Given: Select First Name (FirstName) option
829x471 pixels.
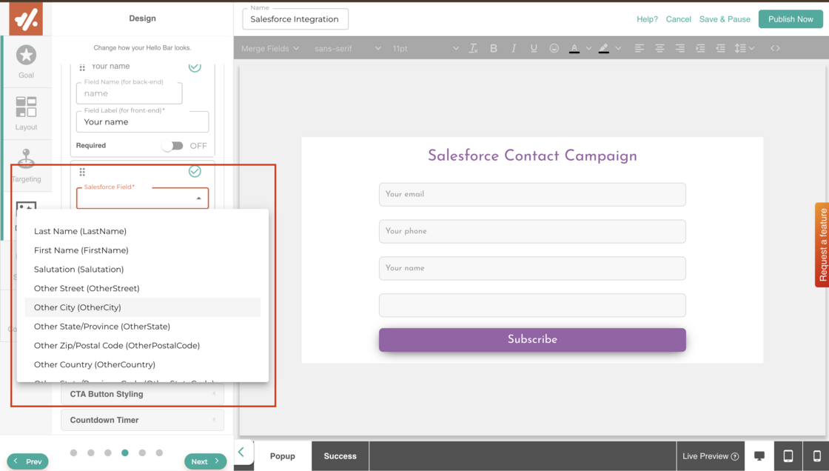Looking at the screenshot, I should [143, 250].
